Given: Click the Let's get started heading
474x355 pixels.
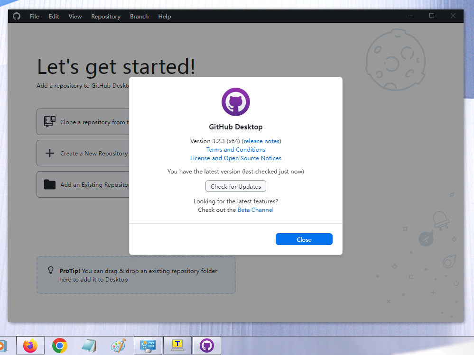Looking at the screenshot, I should tap(116, 66).
